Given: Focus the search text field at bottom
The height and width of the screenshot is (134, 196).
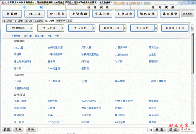Looking at the screenshot, I should 92,130.
